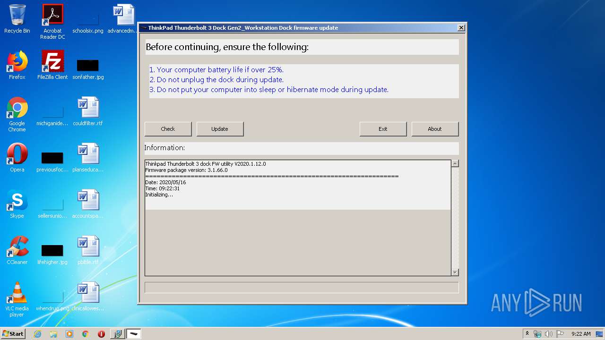Click the 'Initializing...' log line
The height and width of the screenshot is (340, 605).
pyautogui.click(x=159, y=195)
